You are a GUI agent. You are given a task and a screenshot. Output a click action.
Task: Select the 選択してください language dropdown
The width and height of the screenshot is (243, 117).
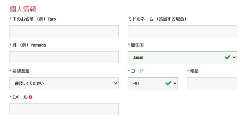click(x=64, y=83)
